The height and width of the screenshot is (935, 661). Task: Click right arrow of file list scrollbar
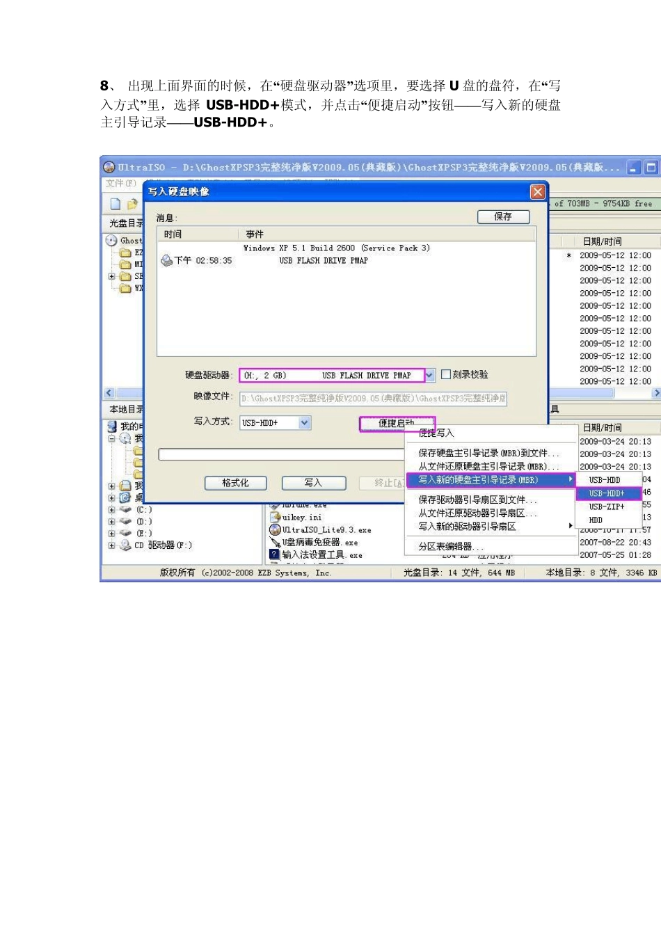coord(655,393)
